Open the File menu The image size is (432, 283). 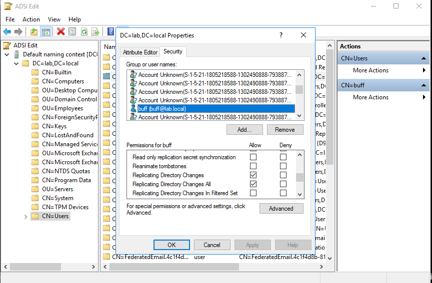point(10,19)
